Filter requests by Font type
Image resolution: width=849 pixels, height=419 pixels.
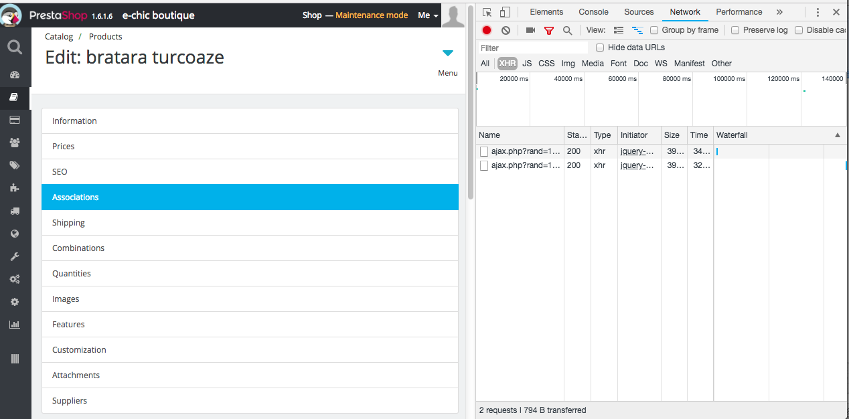[619, 64]
